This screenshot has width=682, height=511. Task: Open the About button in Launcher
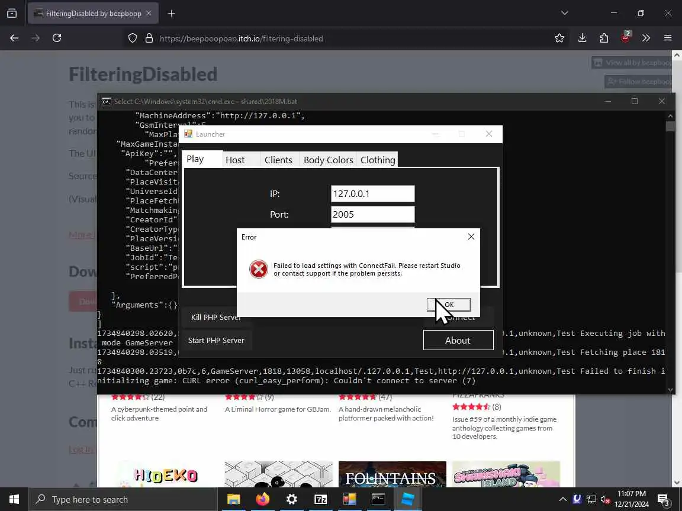click(x=458, y=340)
